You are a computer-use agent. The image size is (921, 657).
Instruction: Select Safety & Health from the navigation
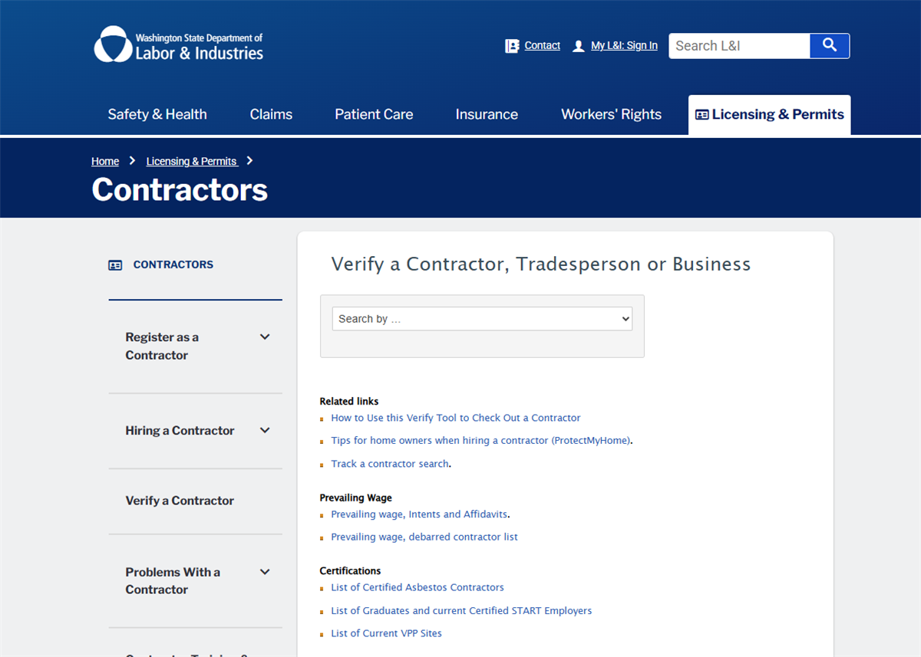coord(157,113)
